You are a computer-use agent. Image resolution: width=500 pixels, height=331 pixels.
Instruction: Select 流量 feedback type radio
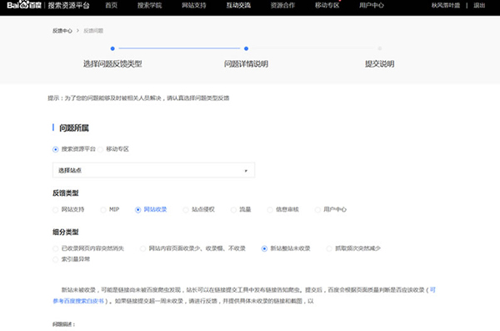pyautogui.click(x=233, y=210)
